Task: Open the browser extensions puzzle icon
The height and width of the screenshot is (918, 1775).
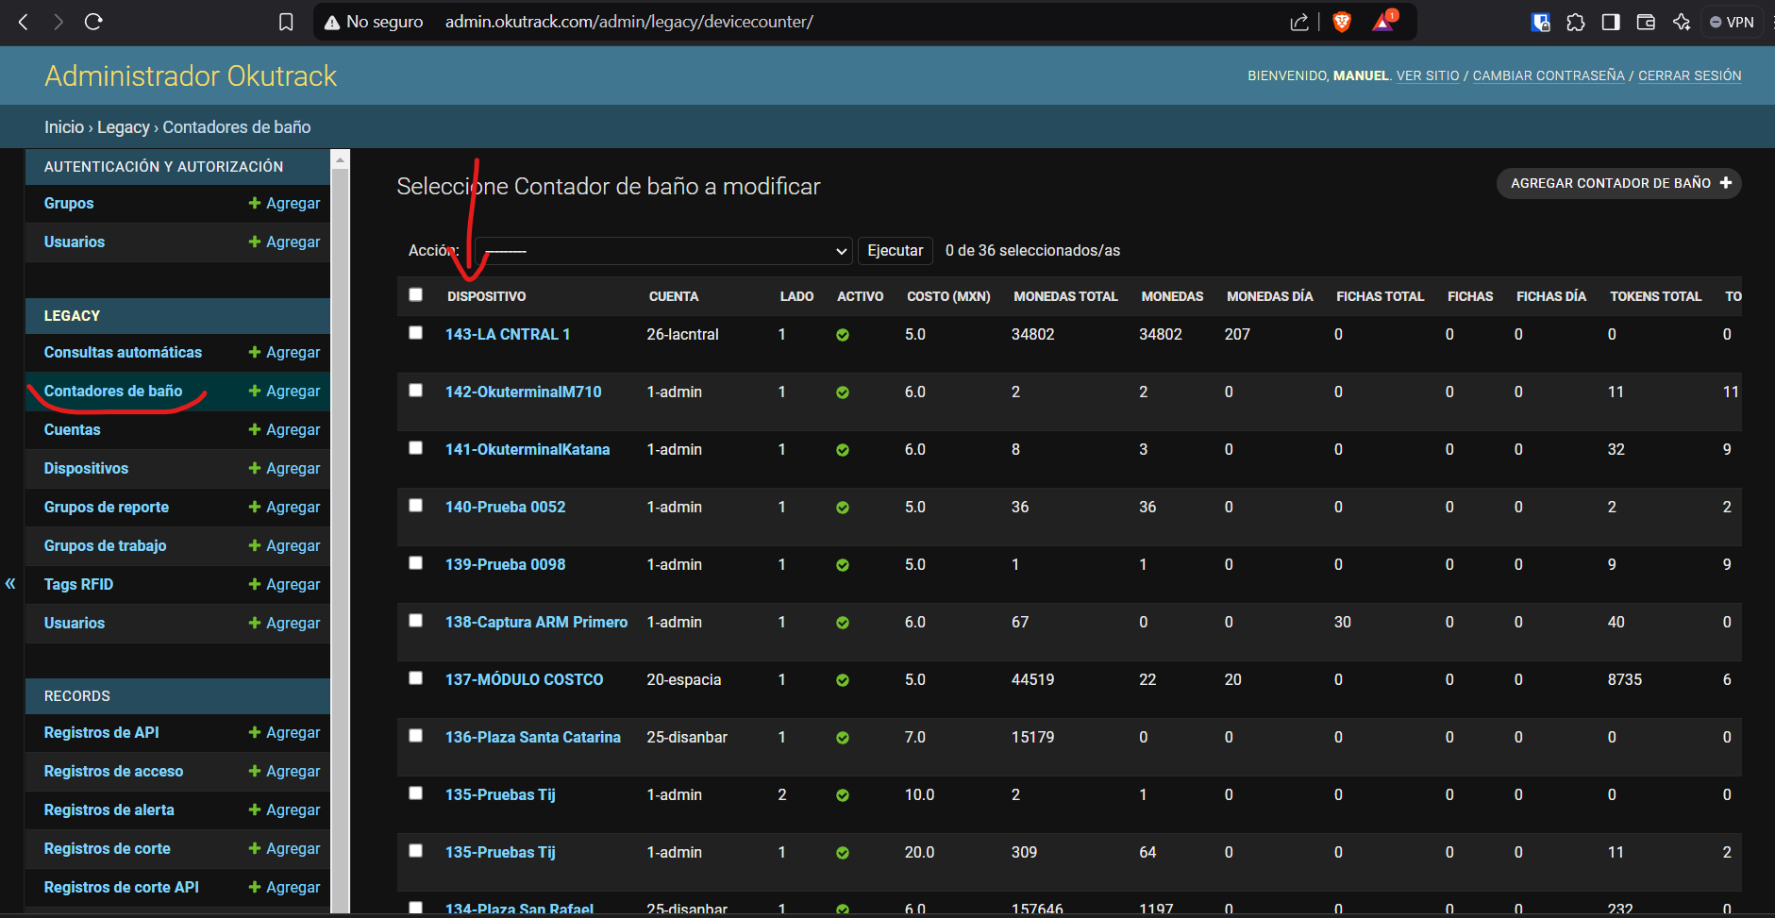Action: [x=1575, y=22]
